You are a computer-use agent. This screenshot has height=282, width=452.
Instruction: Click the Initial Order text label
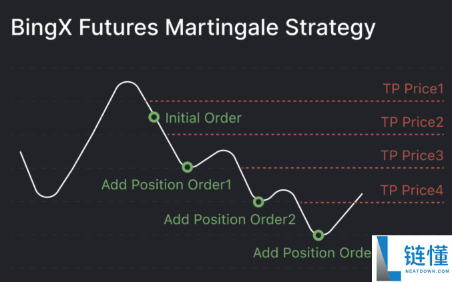tap(204, 118)
